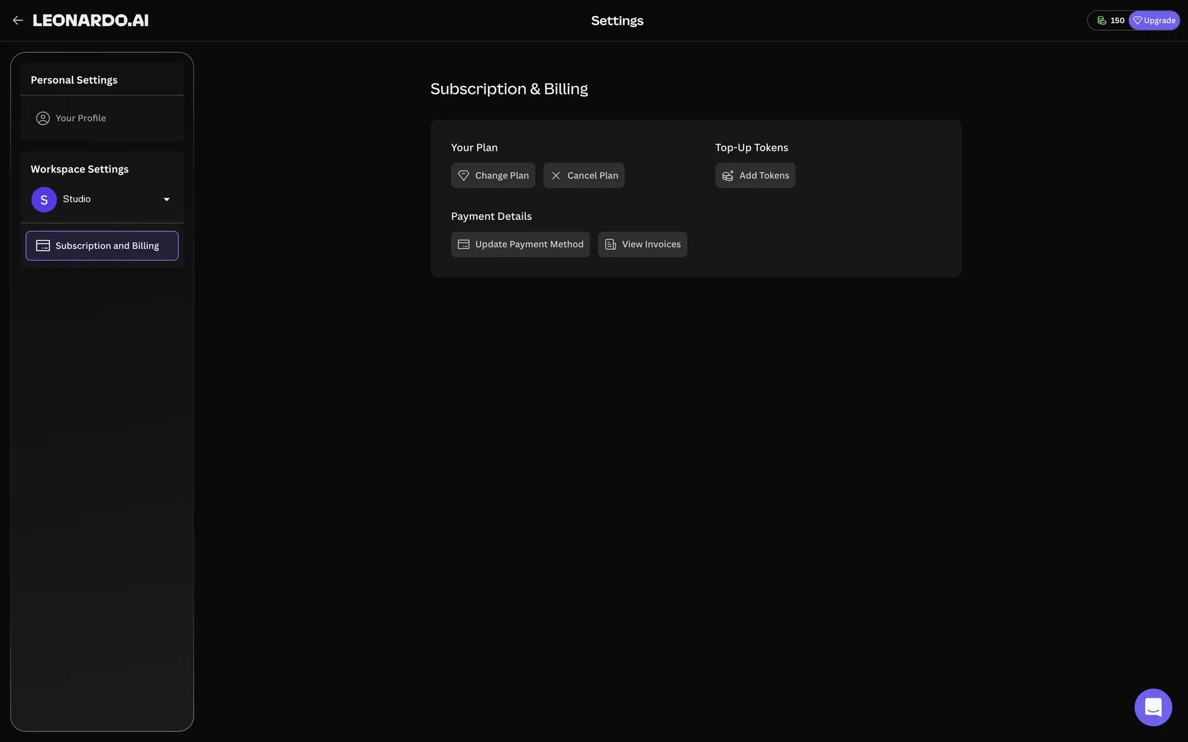View Invoices list
1188x742 pixels.
642,244
